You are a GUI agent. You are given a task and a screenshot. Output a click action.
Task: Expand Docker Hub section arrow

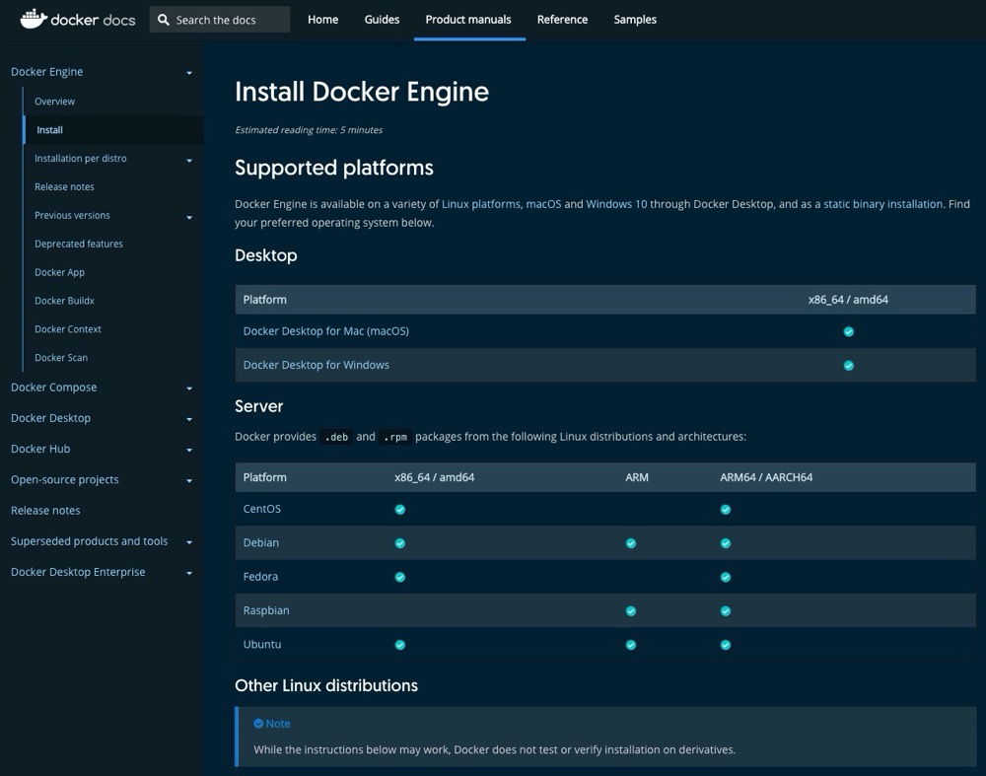click(189, 451)
